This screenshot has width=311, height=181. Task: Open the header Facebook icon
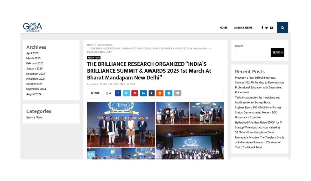[x=262, y=28]
